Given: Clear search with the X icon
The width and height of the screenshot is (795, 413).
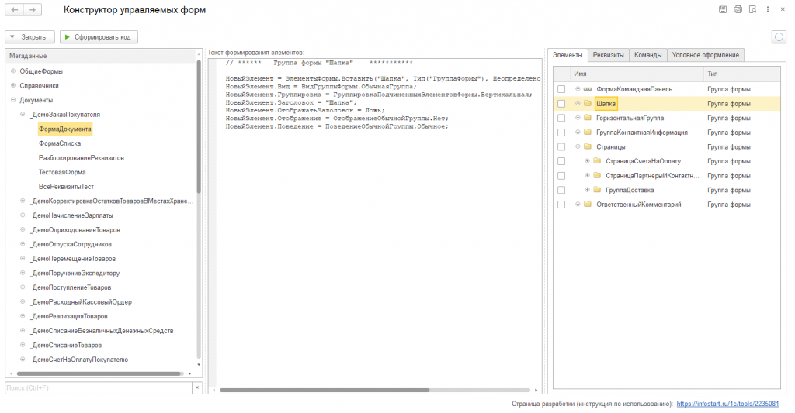Looking at the screenshot, I should [197, 387].
